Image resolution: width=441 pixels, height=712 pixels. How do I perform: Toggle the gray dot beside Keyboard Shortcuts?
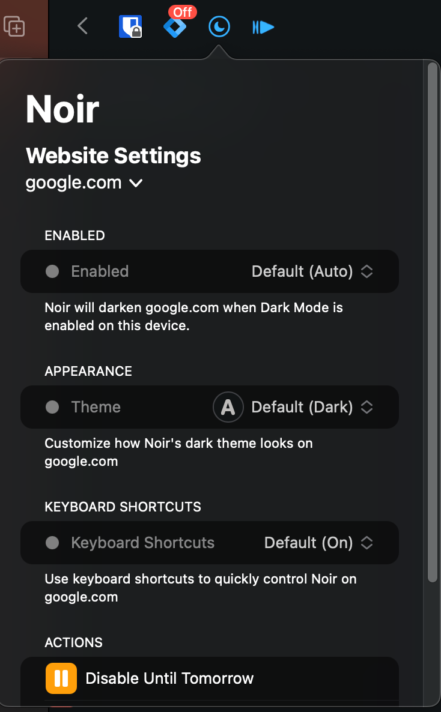pyautogui.click(x=52, y=543)
